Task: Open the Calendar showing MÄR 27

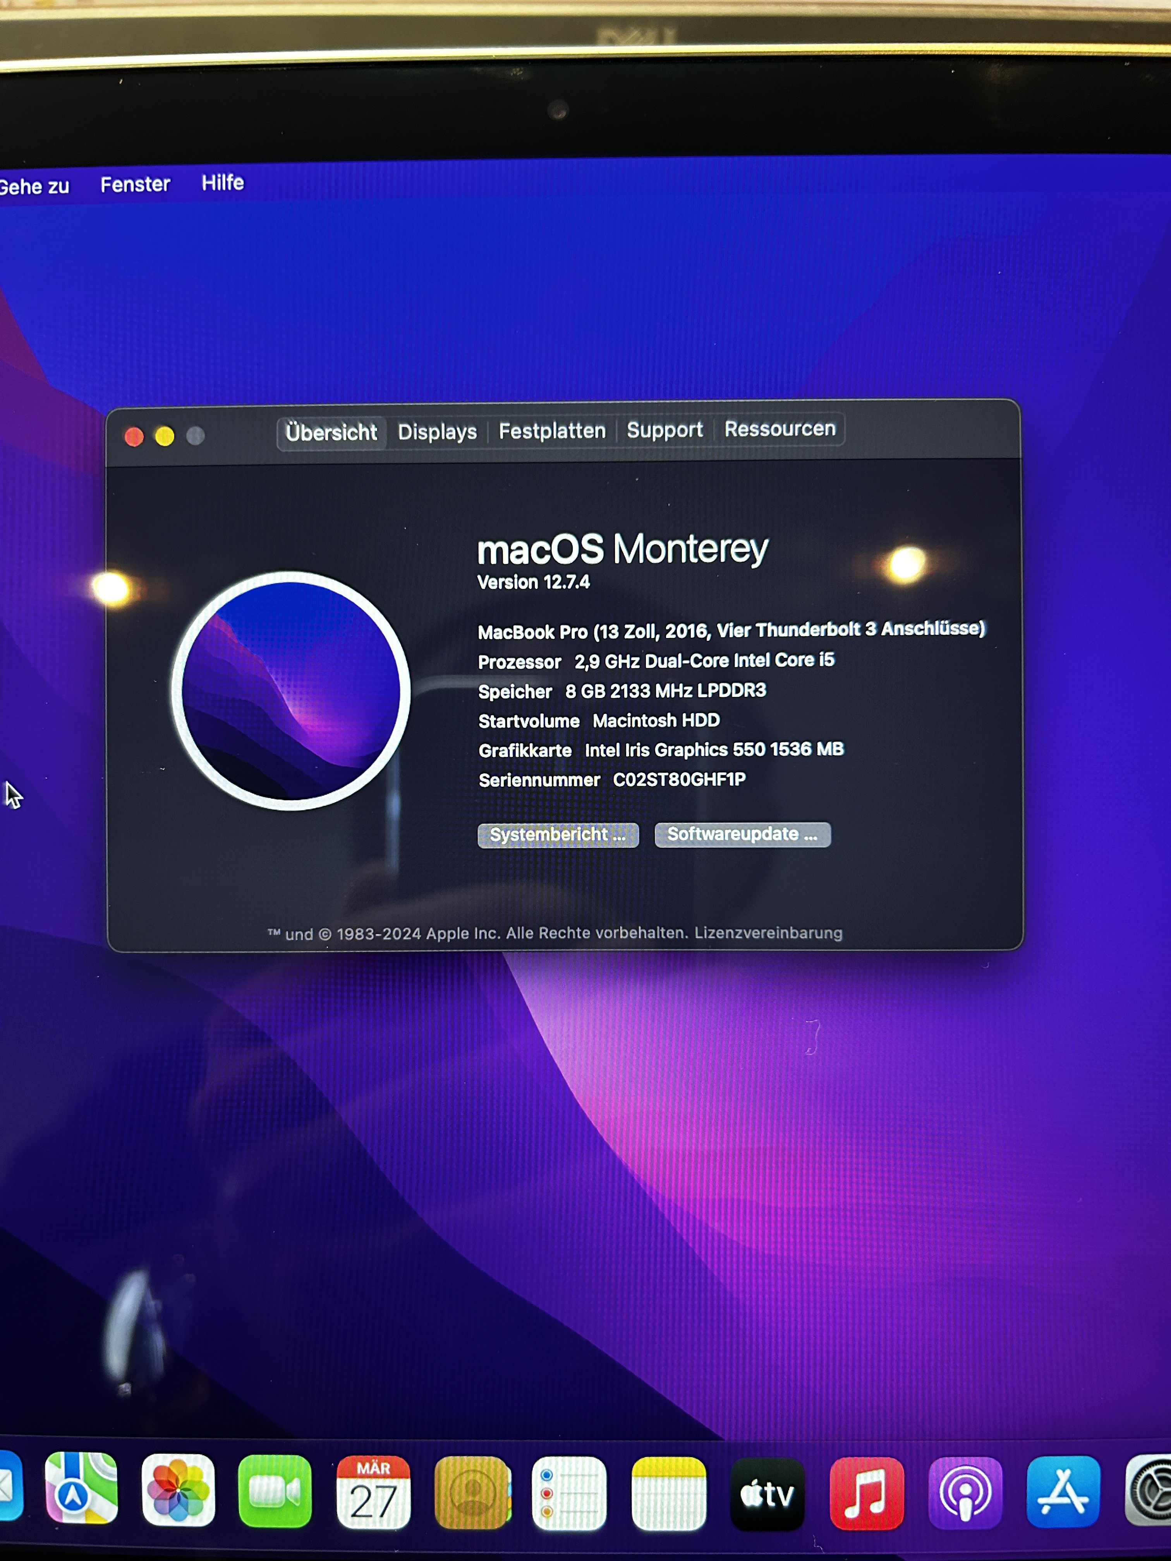Action: point(373,1492)
